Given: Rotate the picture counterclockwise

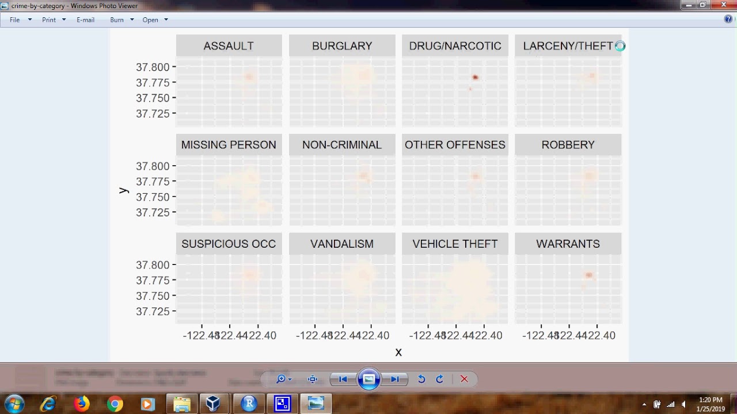Looking at the screenshot, I should coord(421,379).
